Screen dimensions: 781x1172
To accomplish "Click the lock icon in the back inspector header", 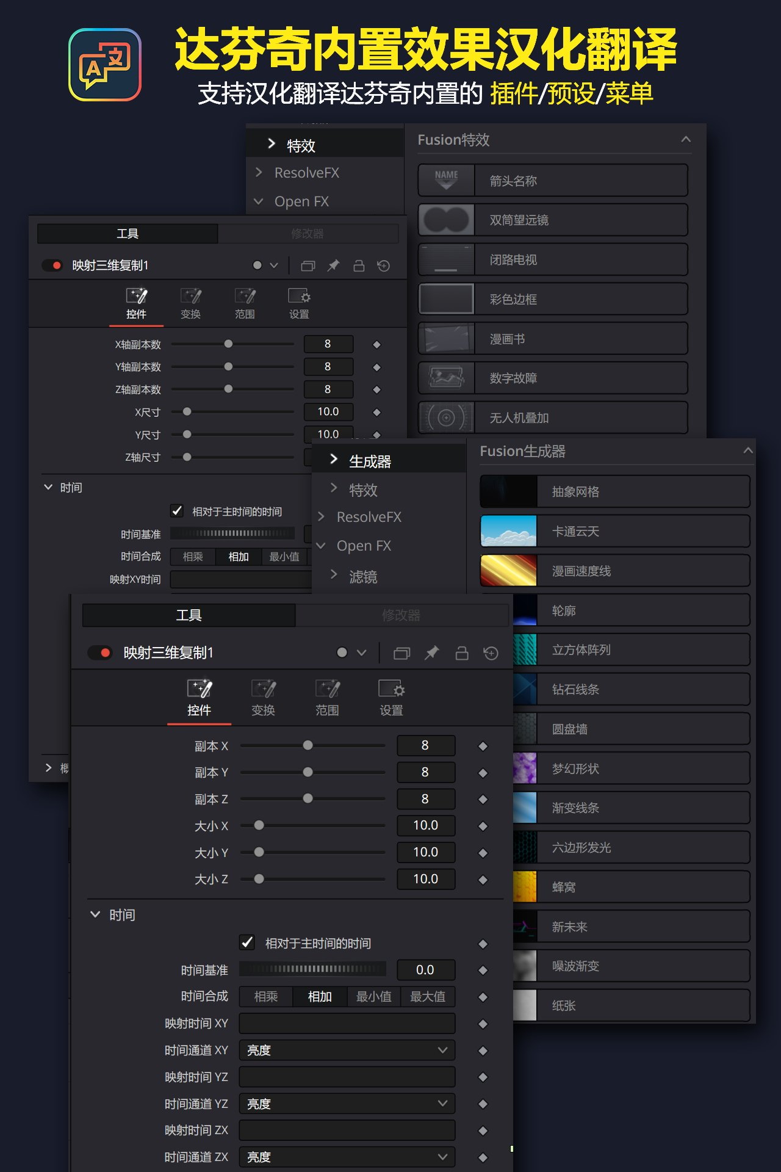I will (359, 266).
